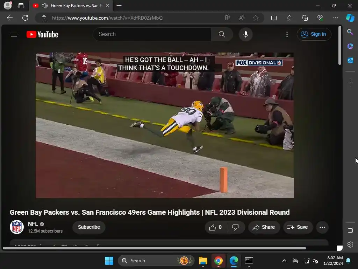
Task: Like the video with thumbs up
Action: [215, 227]
